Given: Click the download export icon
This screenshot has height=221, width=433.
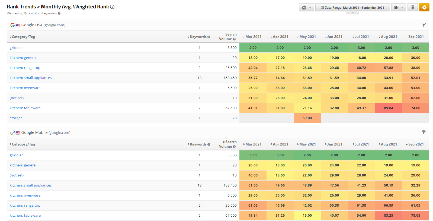Looking at the screenshot, I should coord(412,7).
